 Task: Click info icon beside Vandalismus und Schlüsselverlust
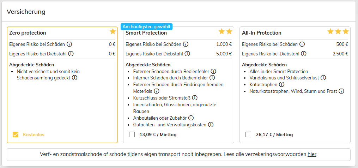[x=323, y=78]
